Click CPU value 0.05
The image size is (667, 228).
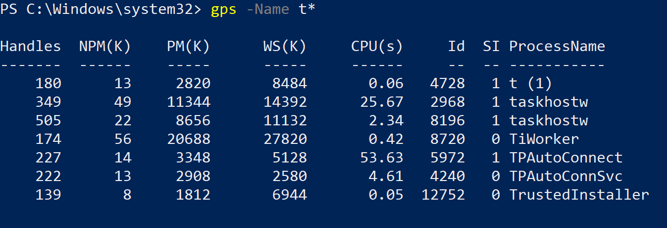tap(386, 195)
